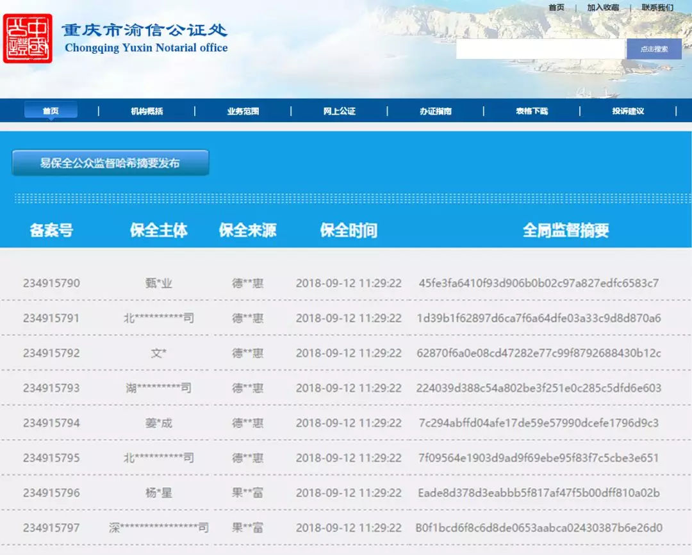This screenshot has height=555, width=692.
Task: Click inside the search input box
Action: tap(540, 49)
